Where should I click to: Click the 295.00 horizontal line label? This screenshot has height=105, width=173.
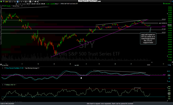(x=164, y=19)
